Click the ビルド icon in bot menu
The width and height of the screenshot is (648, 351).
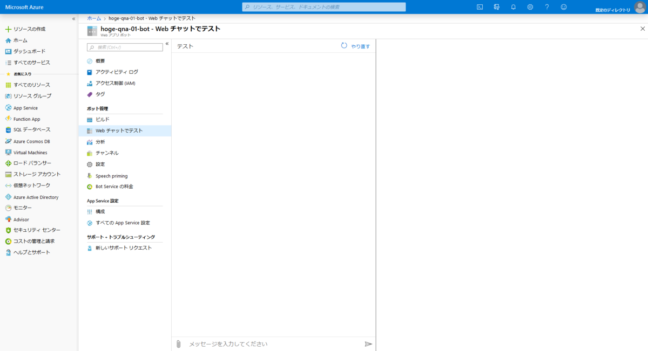click(90, 119)
